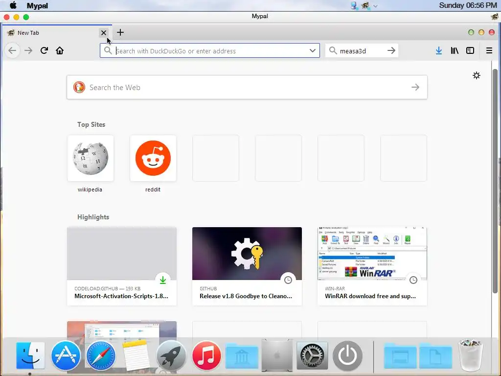Open the home page via house icon

point(60,50)
